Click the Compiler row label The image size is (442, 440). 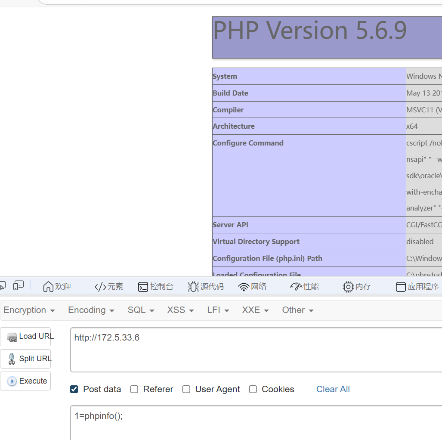[x=229, y=110]
